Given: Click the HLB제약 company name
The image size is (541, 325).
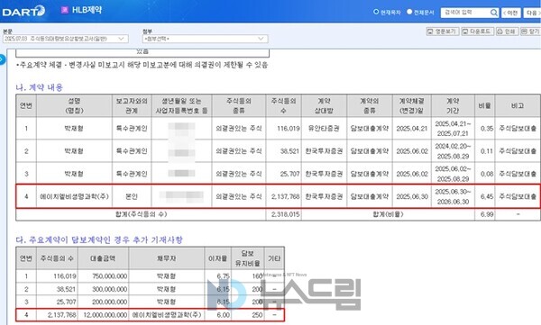Looking at the screenshot, I should pyautogui.click(x=87, y=10).
